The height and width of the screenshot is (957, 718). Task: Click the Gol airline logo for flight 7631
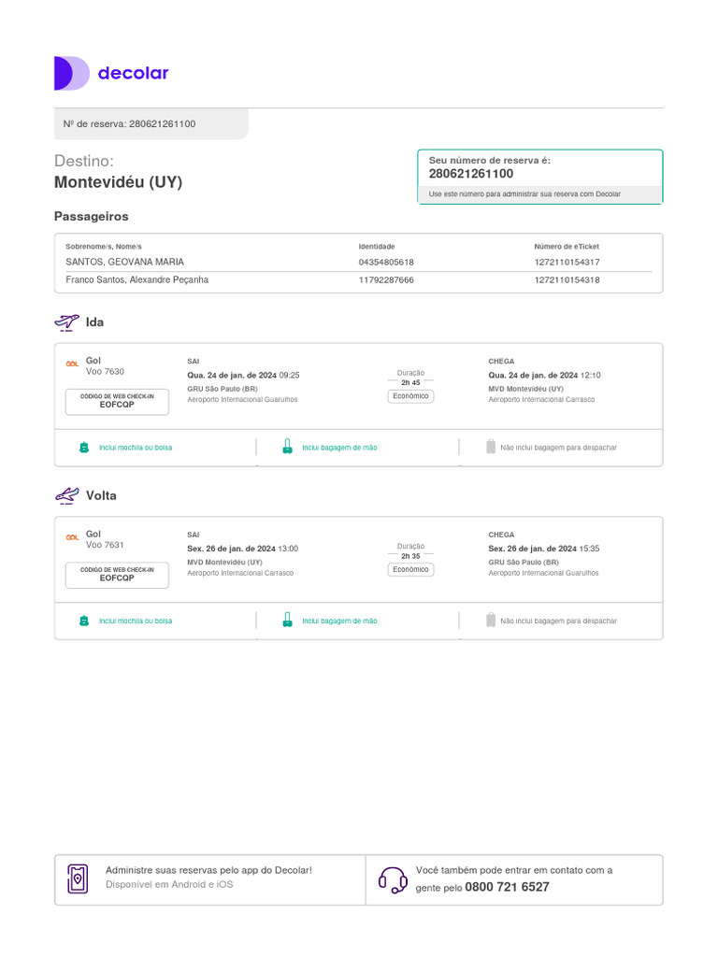(73, 537)
